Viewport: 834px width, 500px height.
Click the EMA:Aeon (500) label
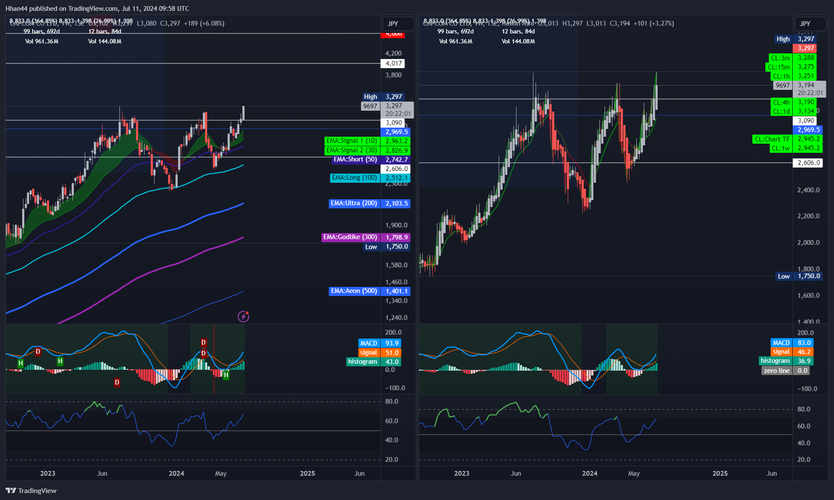(x=354, y=291)
